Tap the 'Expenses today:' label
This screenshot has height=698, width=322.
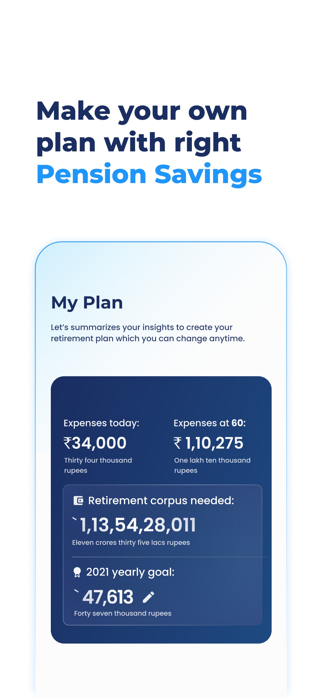tap(101, 423)
